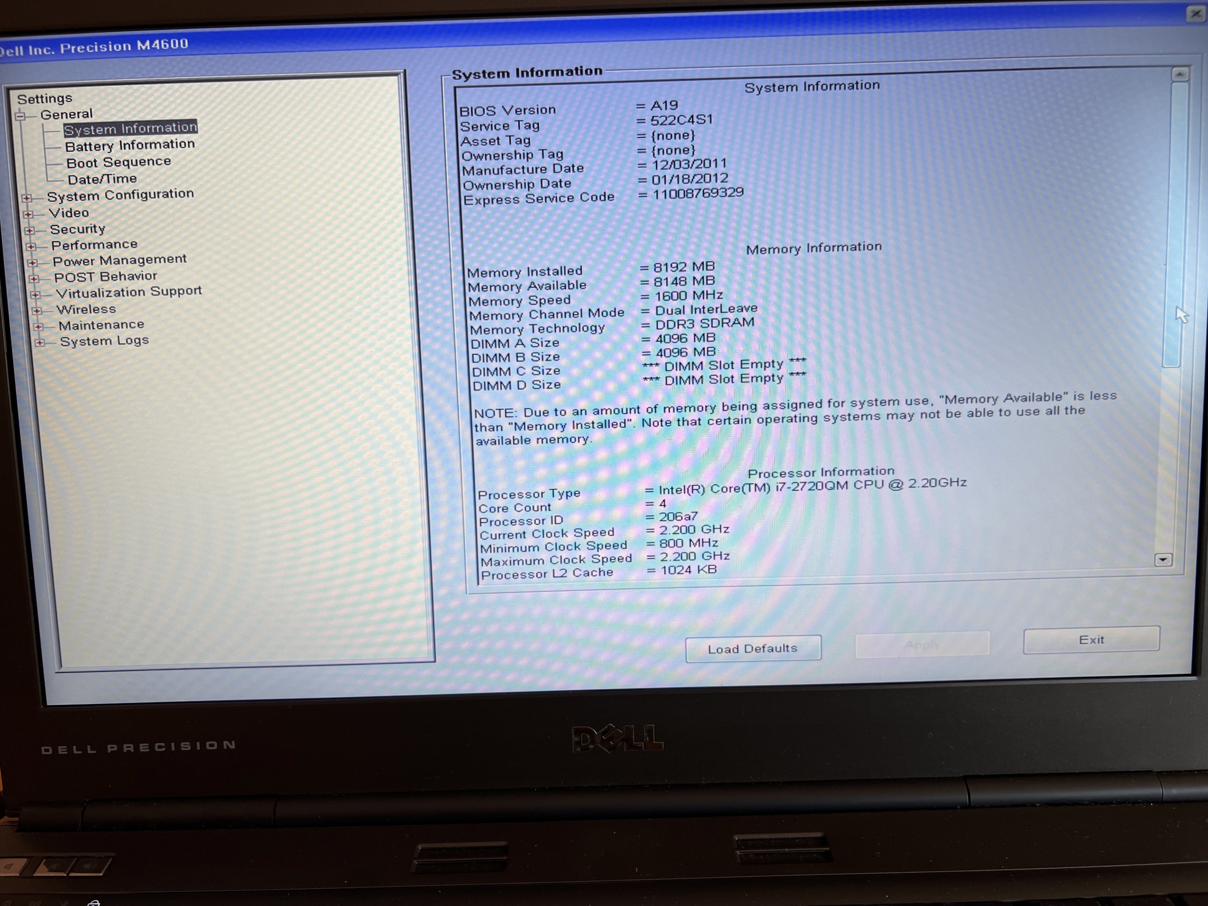Close the BIOS setup window

pyautogui.click(x=1195, y=13)
